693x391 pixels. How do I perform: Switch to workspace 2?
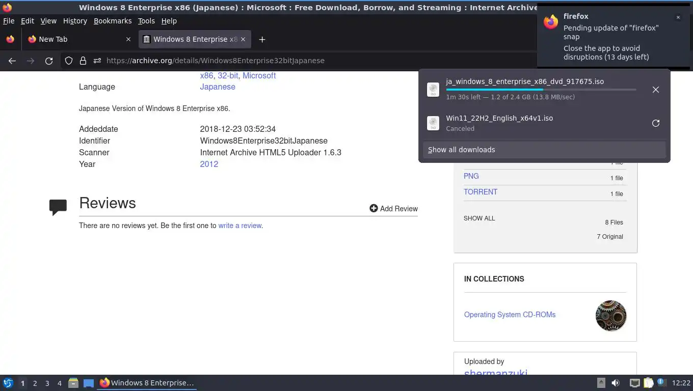click(x=35, y=383)
